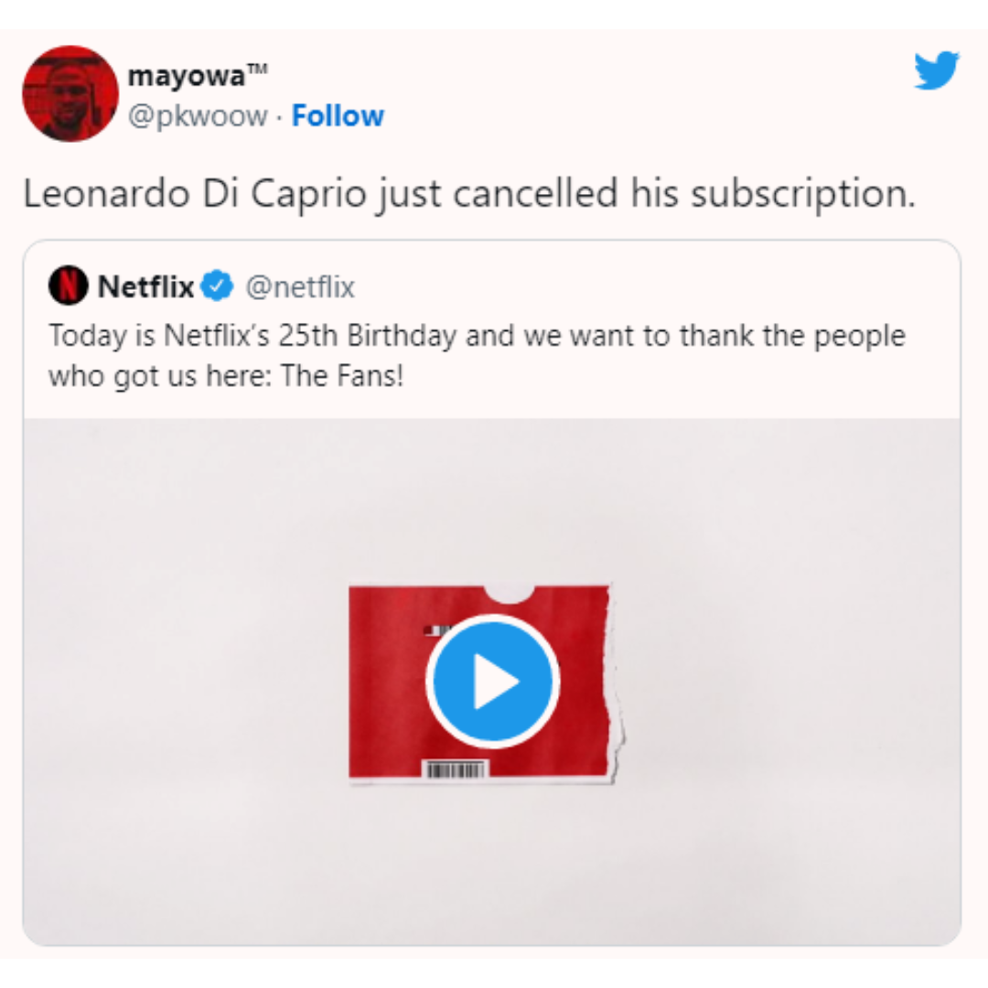Screen dimensions: 988x988
Task: Open the quoted Netflix 25th Birthday text
Action: click(x=477, y=355)
